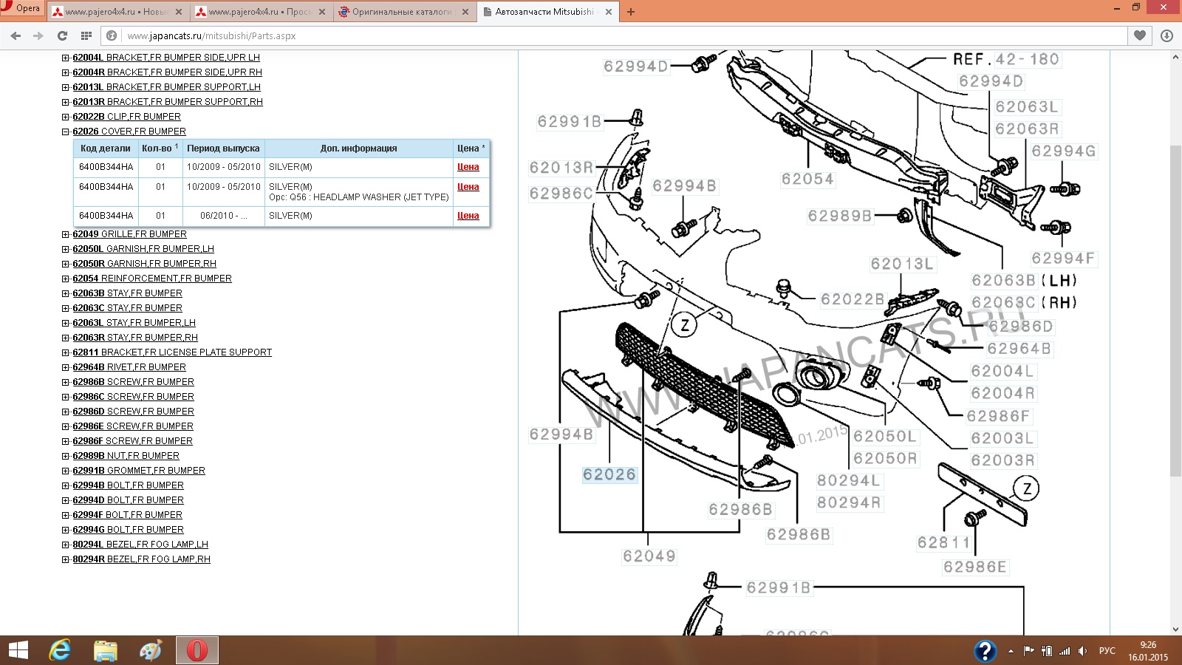Collapse the 62026 COVER,FR BUMPER node

click(66, 132)
